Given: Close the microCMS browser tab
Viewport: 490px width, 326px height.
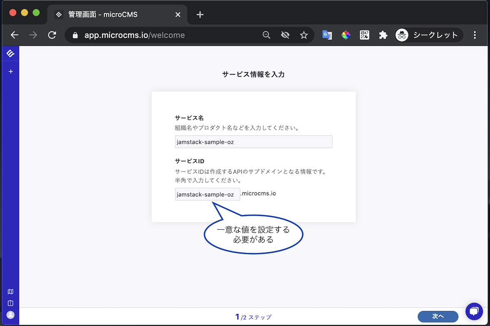Looking at the screenshot, I should point(178,15).
